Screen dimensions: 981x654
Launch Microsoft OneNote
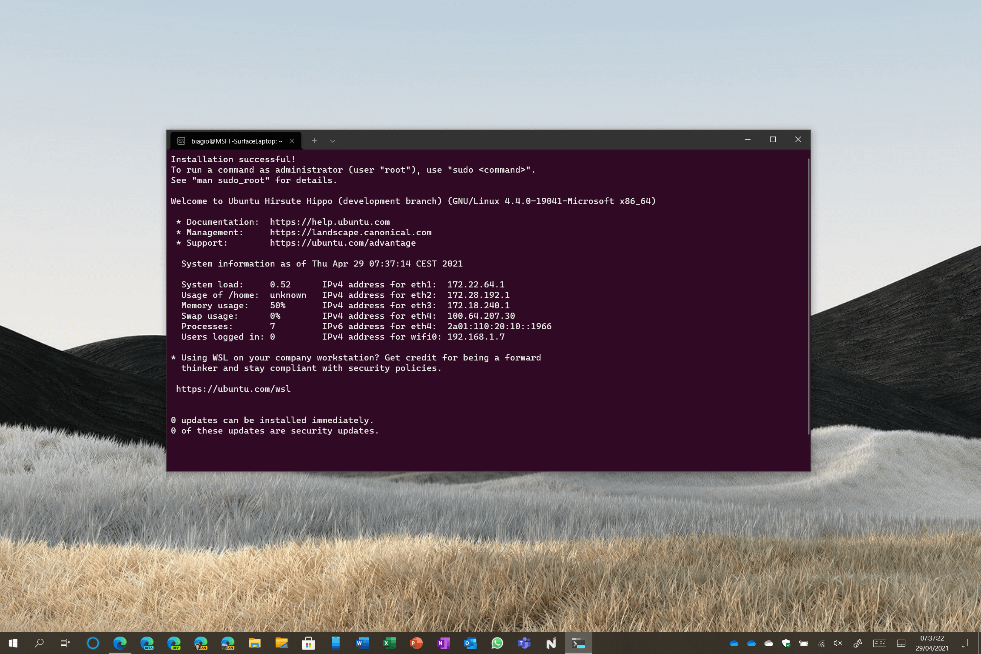point(444,643)
